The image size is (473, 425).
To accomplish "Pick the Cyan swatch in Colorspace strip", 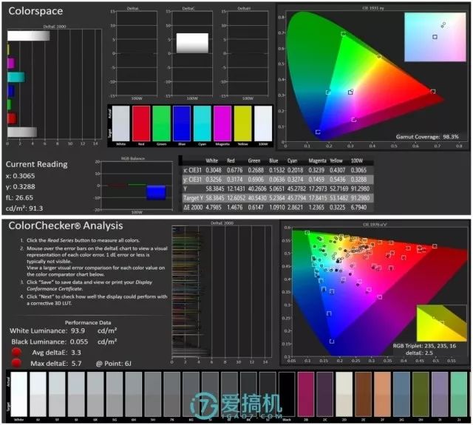I will coord(202,123).
